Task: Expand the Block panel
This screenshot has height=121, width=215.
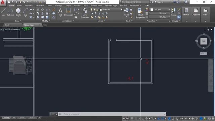Action: [x=129, y=21]
